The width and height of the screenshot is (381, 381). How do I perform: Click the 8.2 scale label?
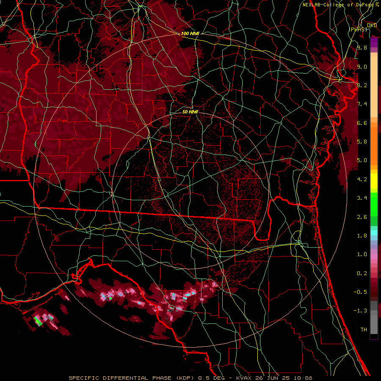click(x=362, y=85)
